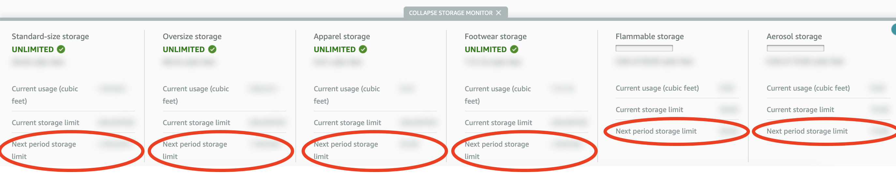Click the Flammable storage usage progress bar
The width and height of the screenshot is (896, 174).
click(644, 48)
